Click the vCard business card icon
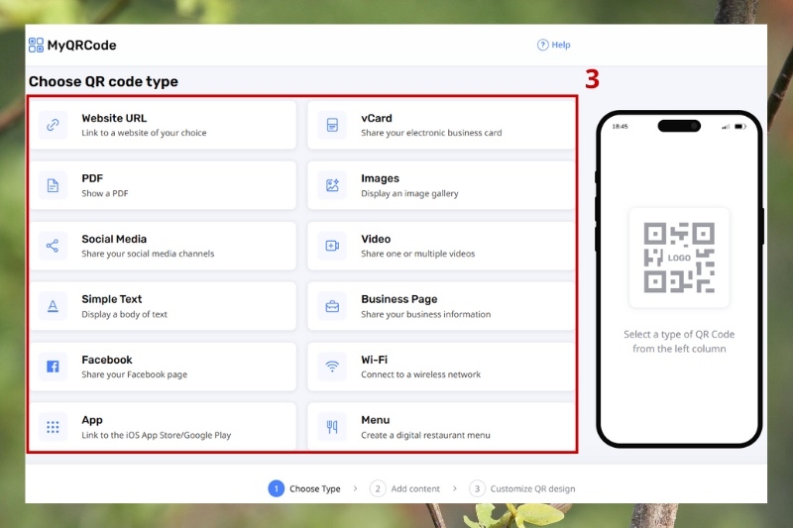 tap(332, 125)
